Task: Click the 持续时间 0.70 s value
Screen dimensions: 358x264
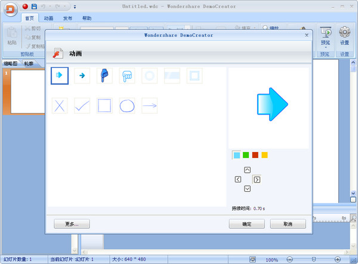Action: click(x=259, y=209)
